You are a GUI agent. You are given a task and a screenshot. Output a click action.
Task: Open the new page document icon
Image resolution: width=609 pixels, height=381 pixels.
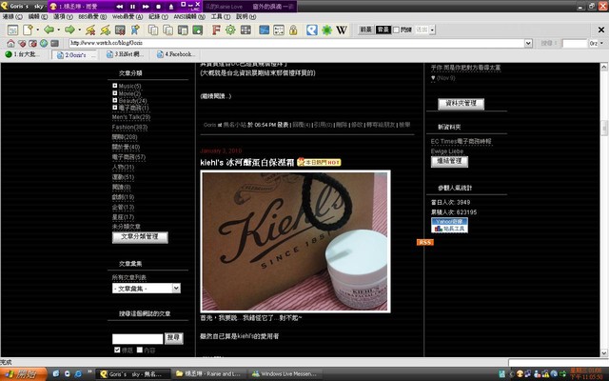(28, 30)
